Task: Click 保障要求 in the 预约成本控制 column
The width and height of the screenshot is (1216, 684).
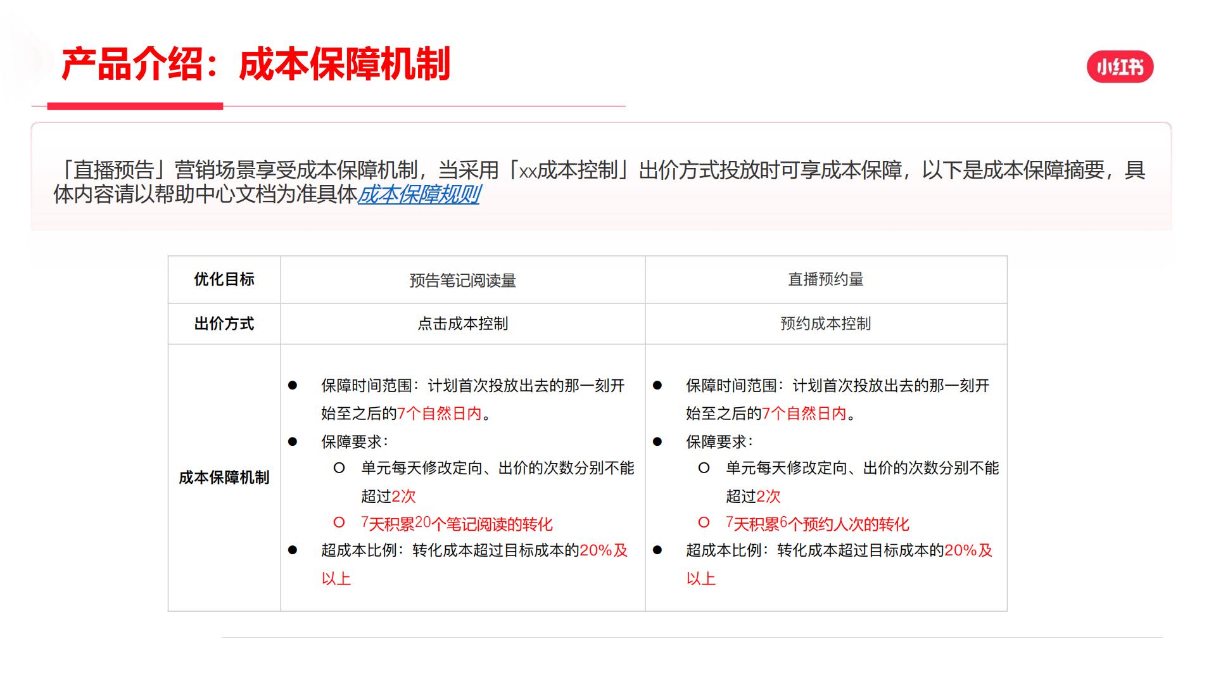Action: pyautogui.click(x=719, y=441)
